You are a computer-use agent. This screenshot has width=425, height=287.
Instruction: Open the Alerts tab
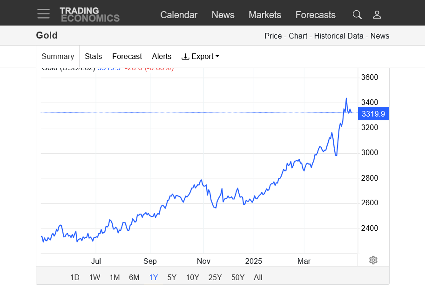[162, 56]
